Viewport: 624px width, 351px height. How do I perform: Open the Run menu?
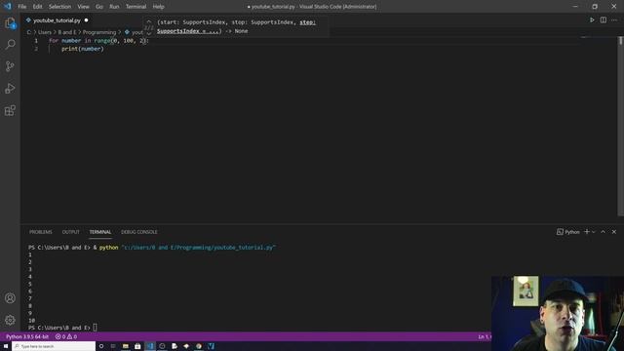[114, 7]
